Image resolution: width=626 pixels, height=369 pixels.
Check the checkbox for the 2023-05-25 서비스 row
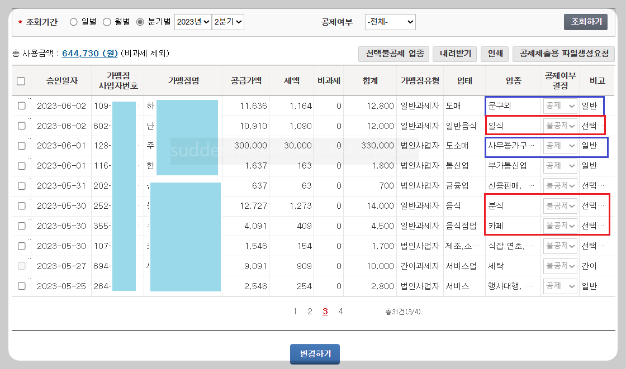click(21, 285)
